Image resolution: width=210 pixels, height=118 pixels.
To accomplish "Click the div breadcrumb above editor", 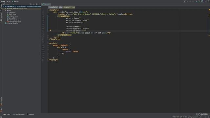I will coord(60,7).
